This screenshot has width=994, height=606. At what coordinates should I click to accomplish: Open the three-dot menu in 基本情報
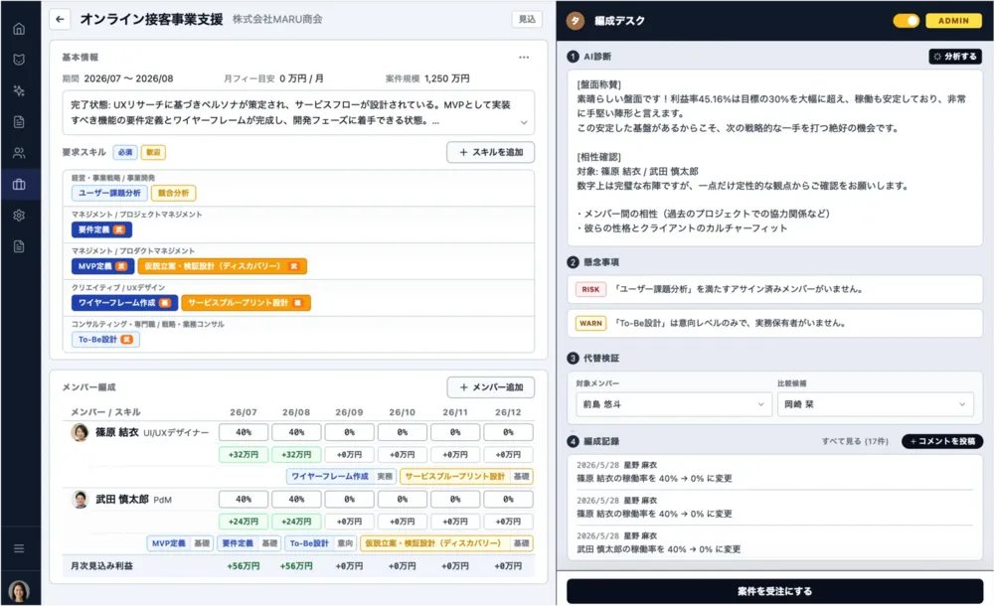click(x=524, y=57)
